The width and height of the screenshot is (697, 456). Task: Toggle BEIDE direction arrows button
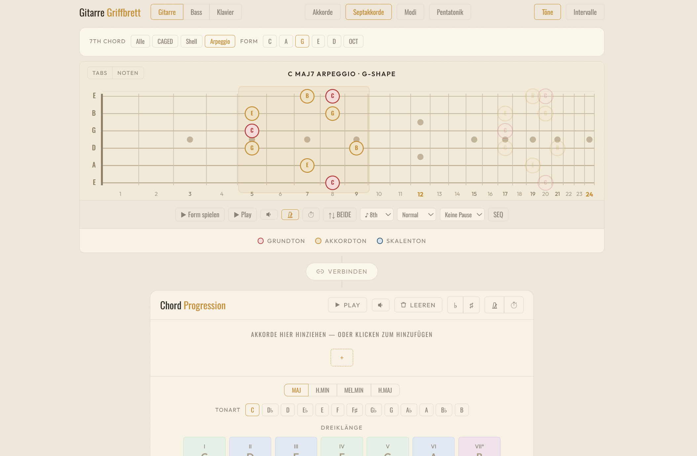[x=340, y=215]
